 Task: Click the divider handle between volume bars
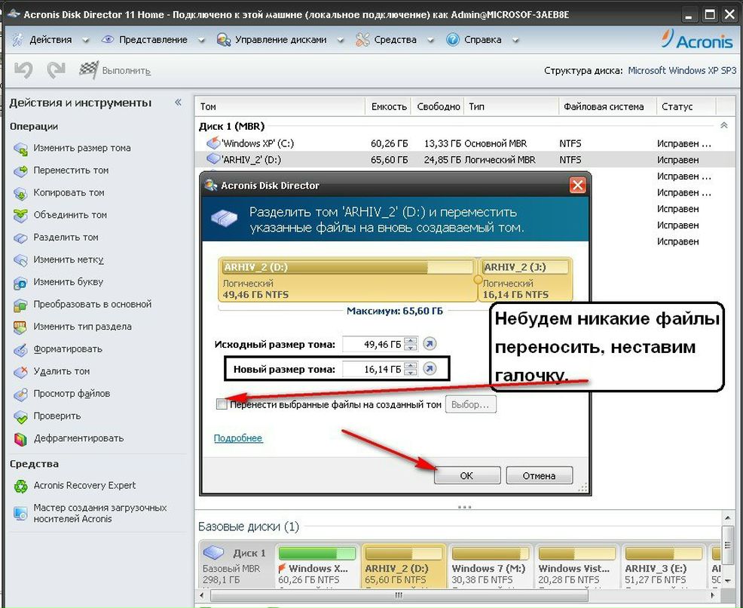point(478,279)
